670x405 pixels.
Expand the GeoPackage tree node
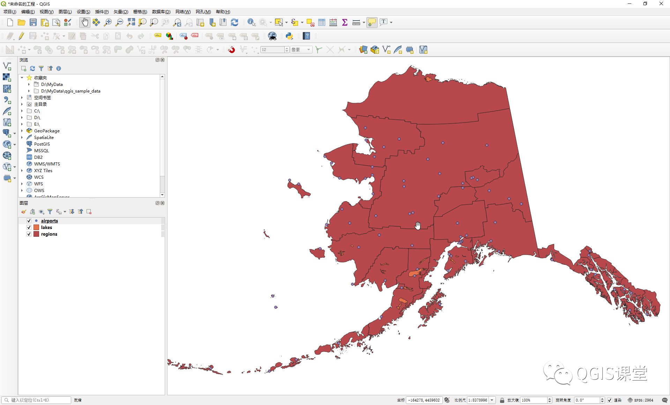[x=22, y=131]
